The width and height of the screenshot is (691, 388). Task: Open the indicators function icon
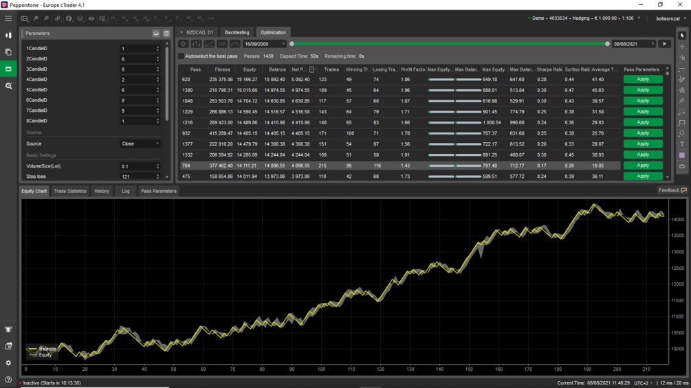pyautogui.click(x=69, y=19)
